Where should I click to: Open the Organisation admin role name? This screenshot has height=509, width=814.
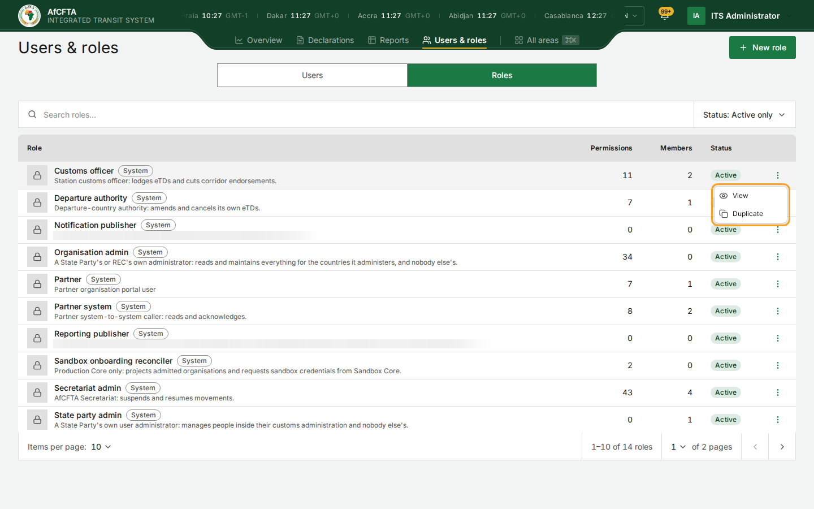(x=91, y=252)
